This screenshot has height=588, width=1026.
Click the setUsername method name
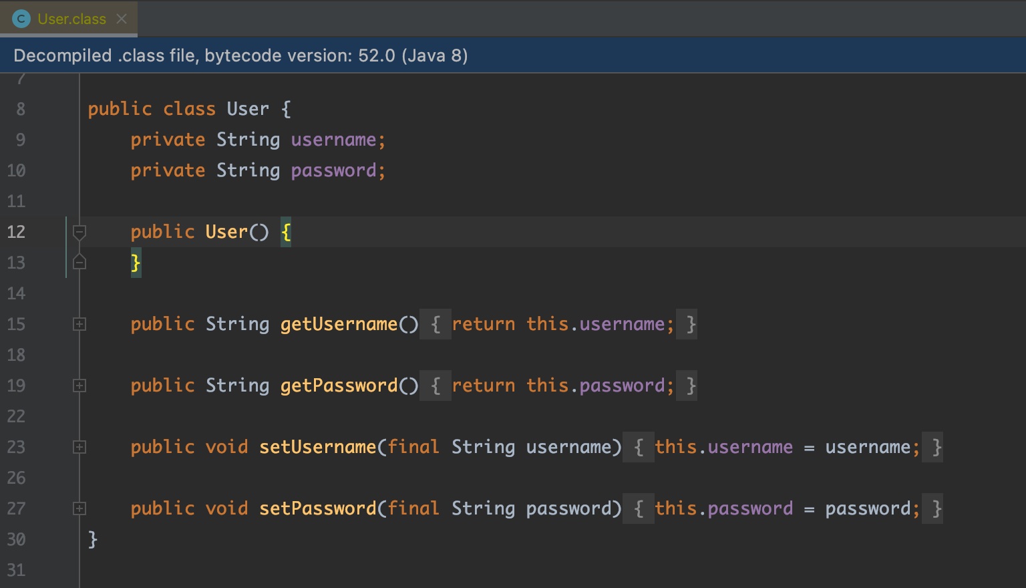tap(317, 447)
